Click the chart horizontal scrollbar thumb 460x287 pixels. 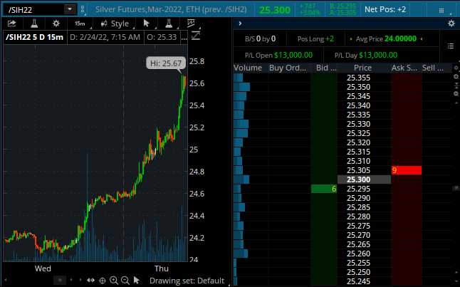tap(61, 281)
